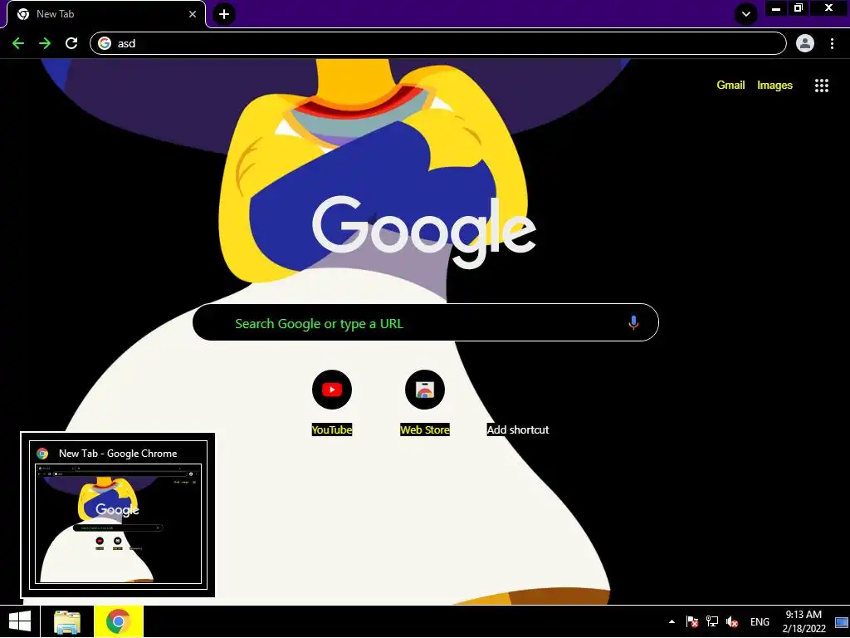The width and height of the screenshot is (850, 638).
Task: Open Chrome's three-dot customize menu
Action: [x=832, y=43]
